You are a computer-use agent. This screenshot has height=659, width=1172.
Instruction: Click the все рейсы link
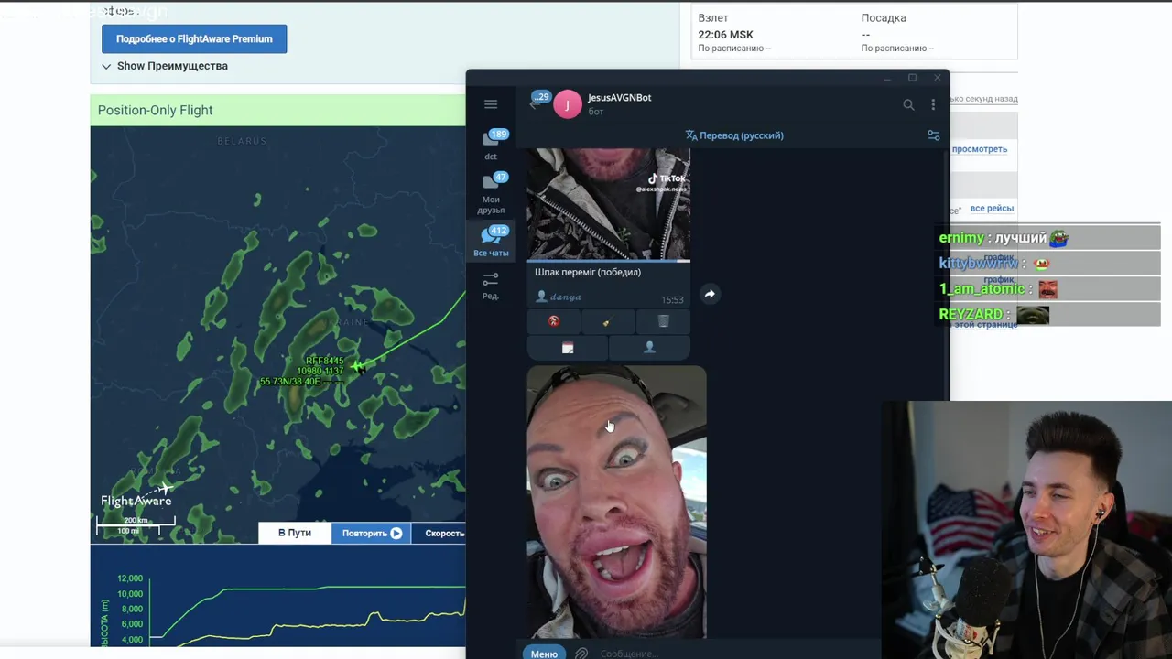(x=992, y=208)
